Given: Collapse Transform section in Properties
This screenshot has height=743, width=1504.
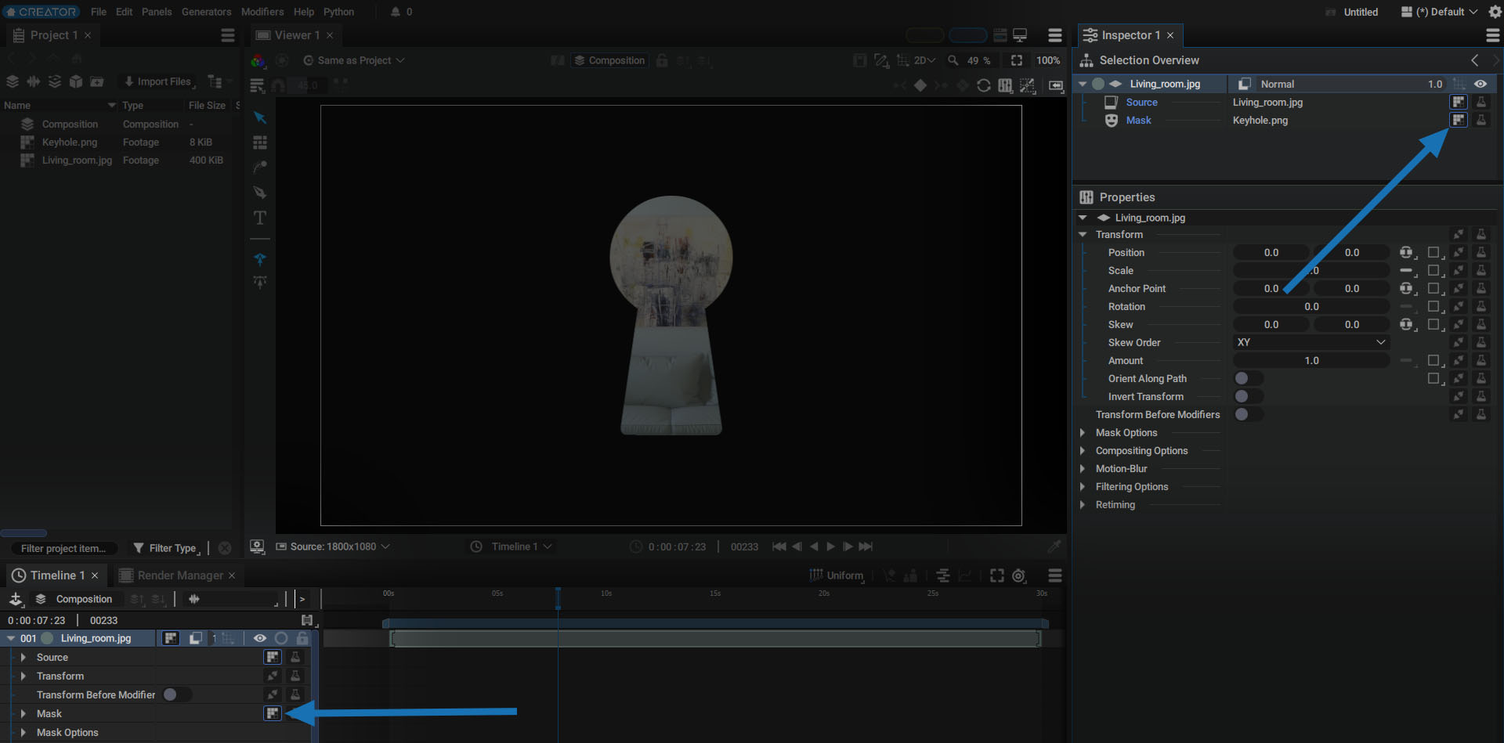Looking at the screenshot, I should (1083, 234).
